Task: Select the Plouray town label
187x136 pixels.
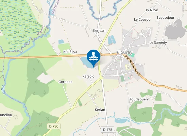Action: click(124, 52)
